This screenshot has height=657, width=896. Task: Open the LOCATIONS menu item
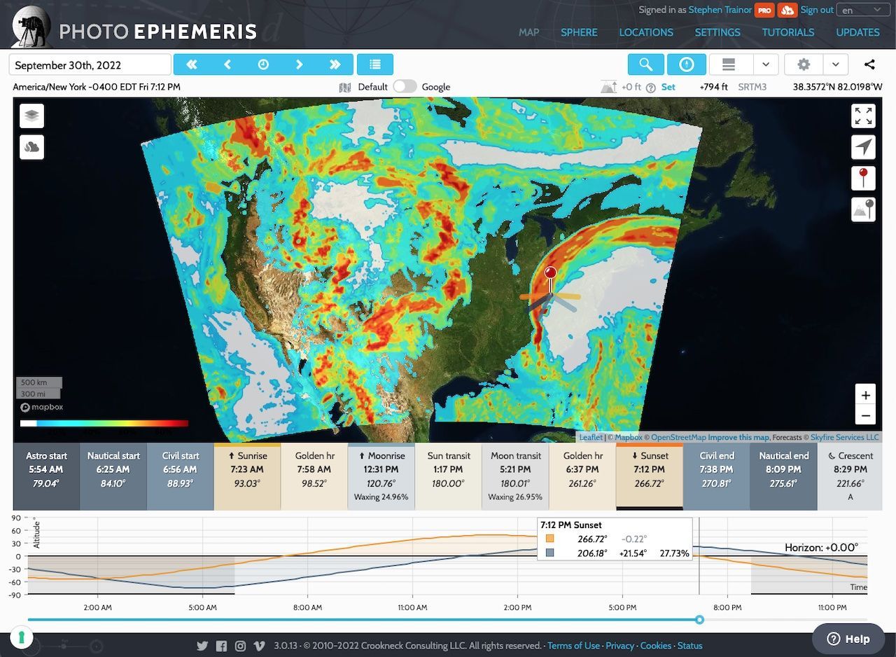coord(646,32)
